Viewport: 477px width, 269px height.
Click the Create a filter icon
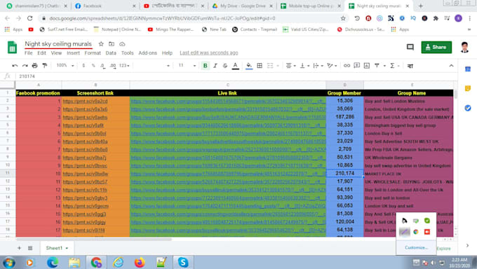[377, 66]
